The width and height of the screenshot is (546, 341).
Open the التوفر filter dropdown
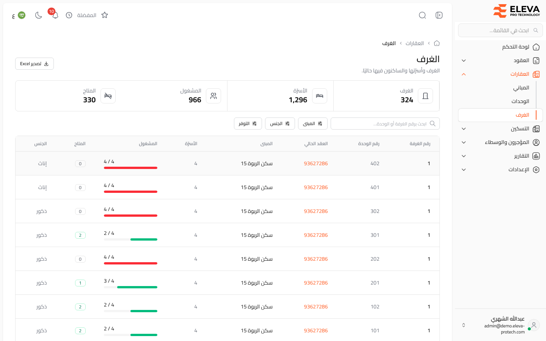pyautogui.click(x=248, y=124)
